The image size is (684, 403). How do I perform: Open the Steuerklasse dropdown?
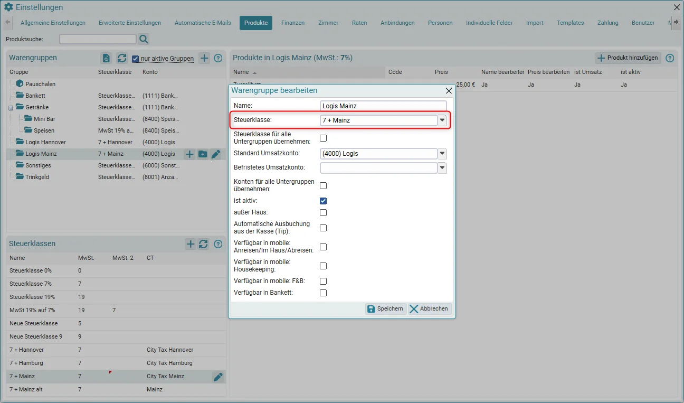tap(442, 120)
